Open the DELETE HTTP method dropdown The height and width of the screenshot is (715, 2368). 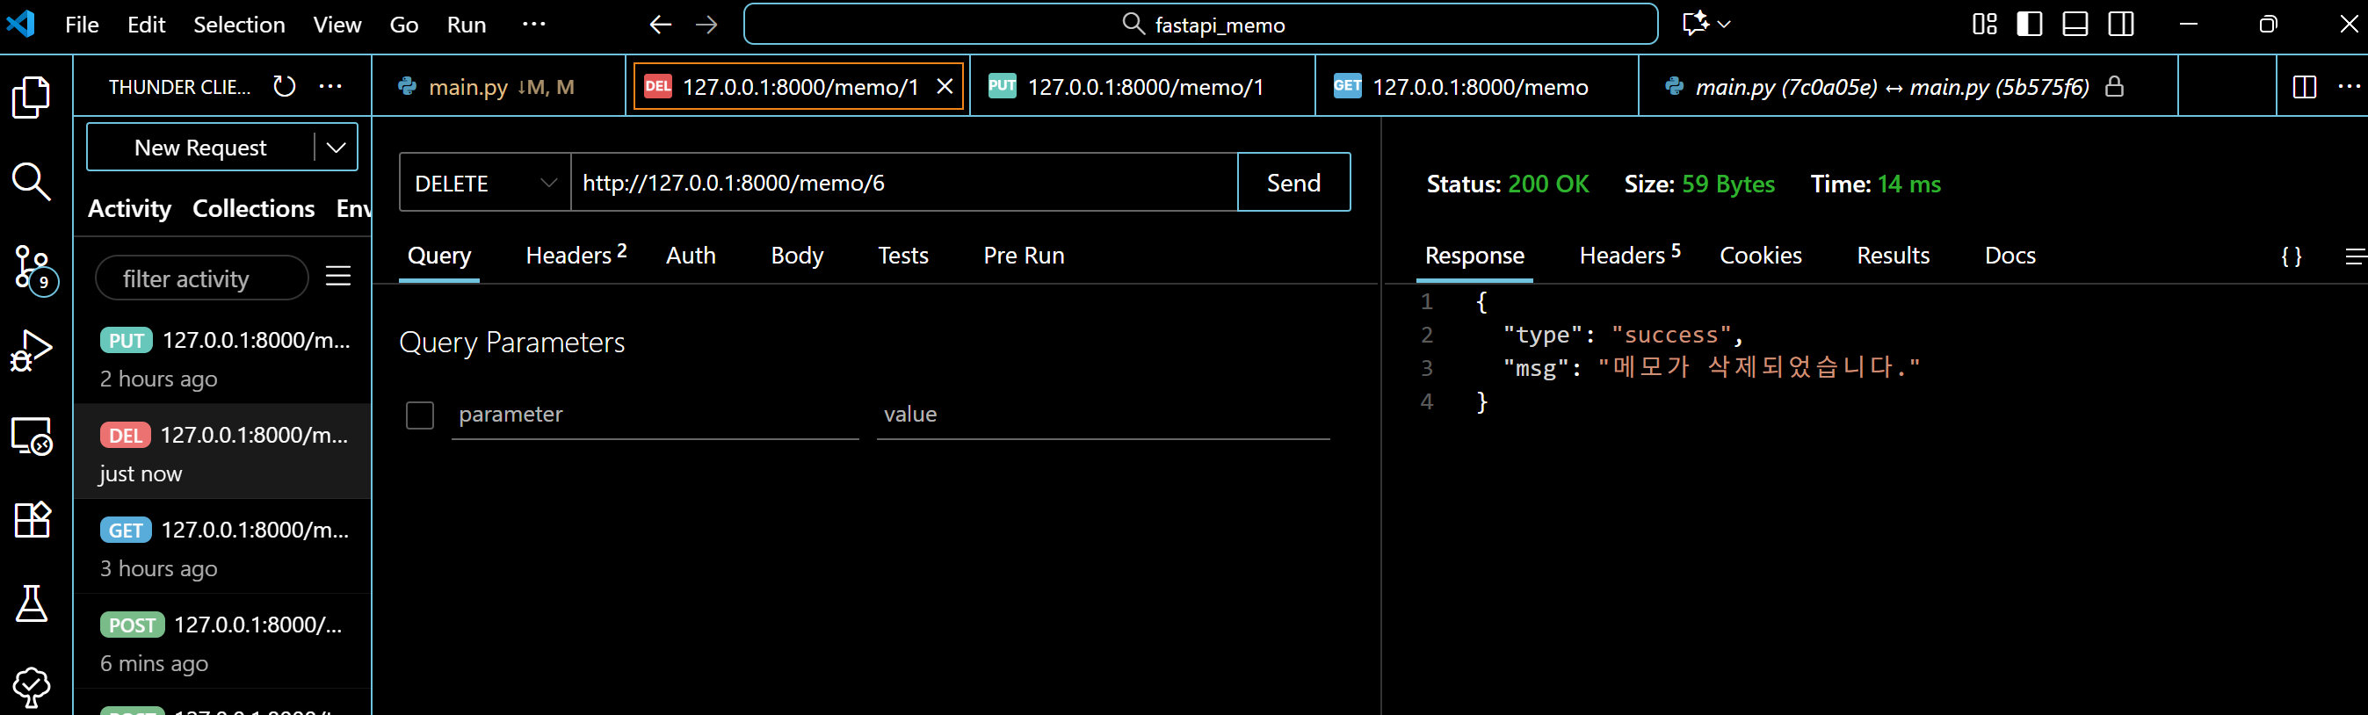pos(485,183)
